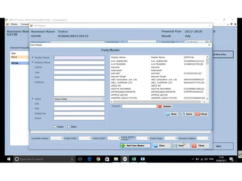Select AFFROZ QAYUM row
This screenshot has height=181, width=242.
click(158, 95)
